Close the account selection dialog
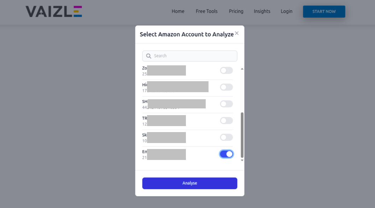The image size is (375, 208). (236, 33)
